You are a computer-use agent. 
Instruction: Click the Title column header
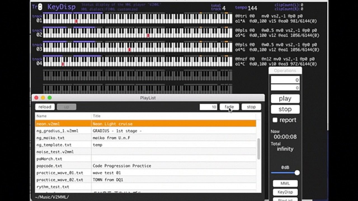[174, 116]
